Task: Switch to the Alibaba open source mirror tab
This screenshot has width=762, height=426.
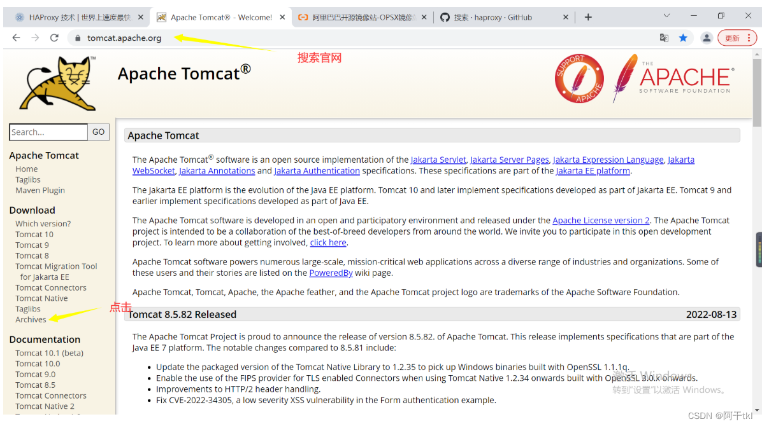Action: (x=363, y=17)
